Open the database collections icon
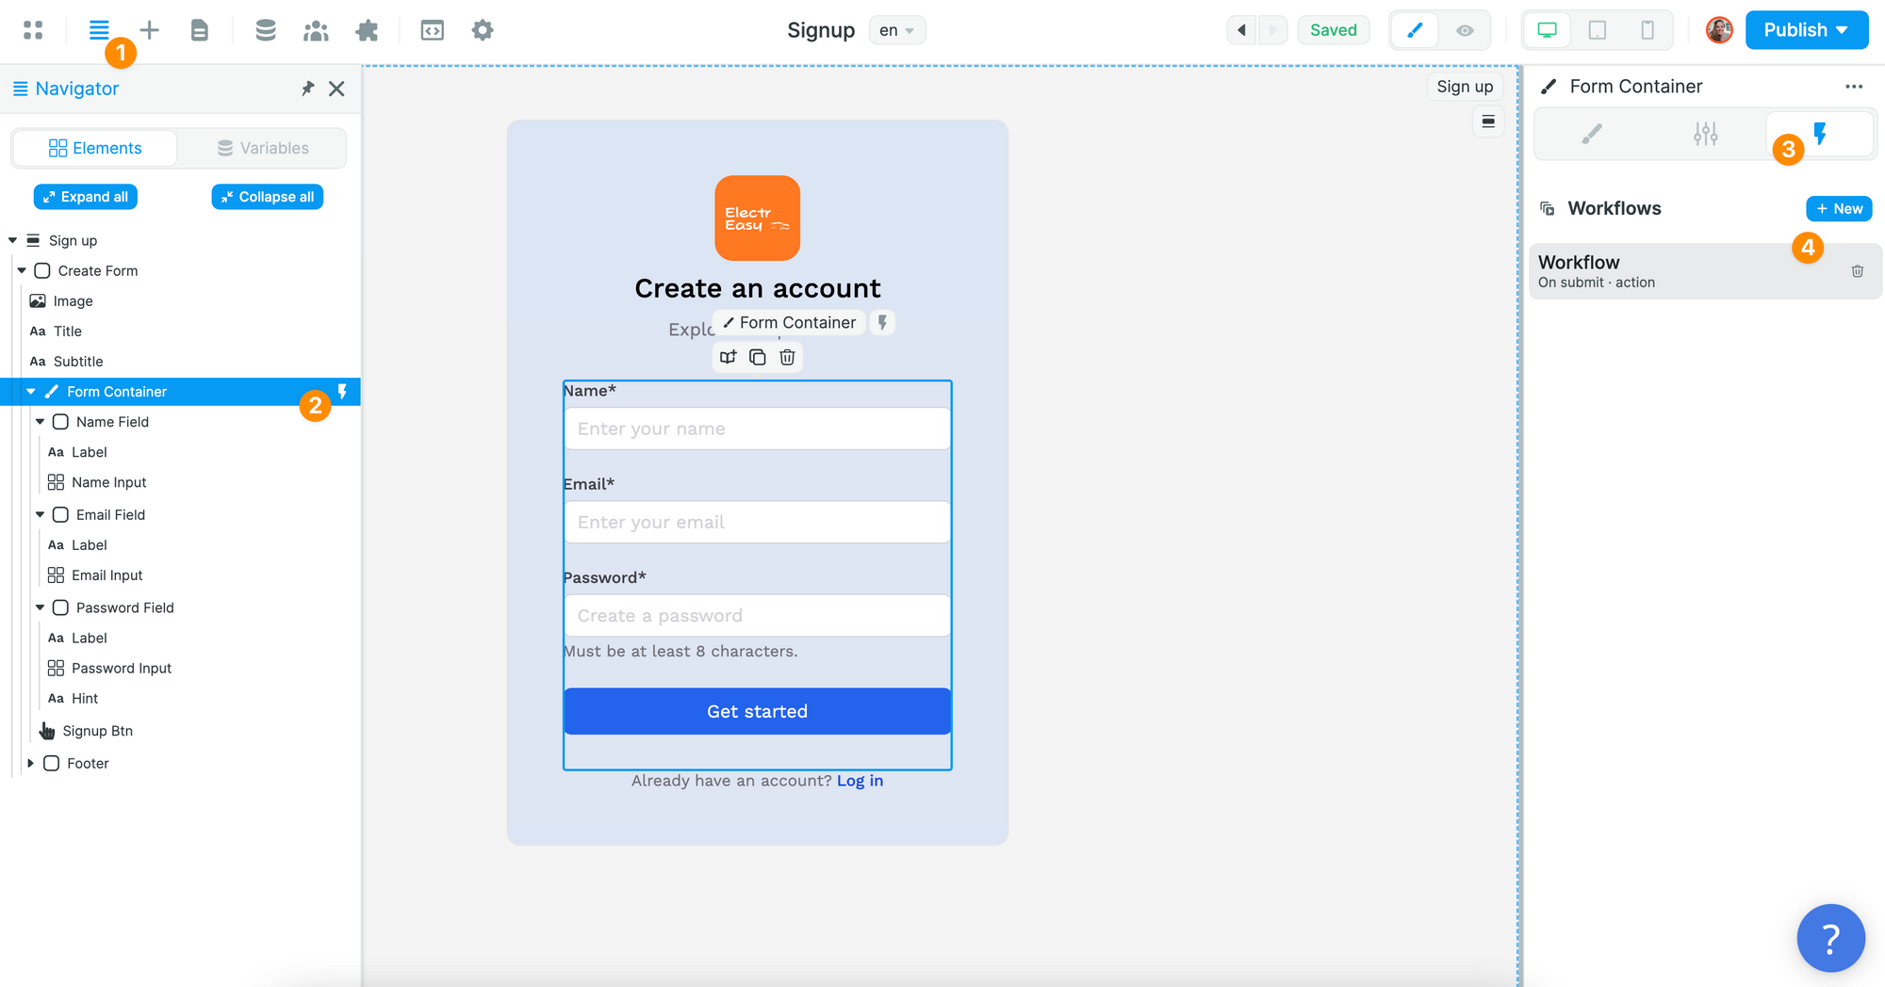1885x987 pixels. [x=266, y=30]
